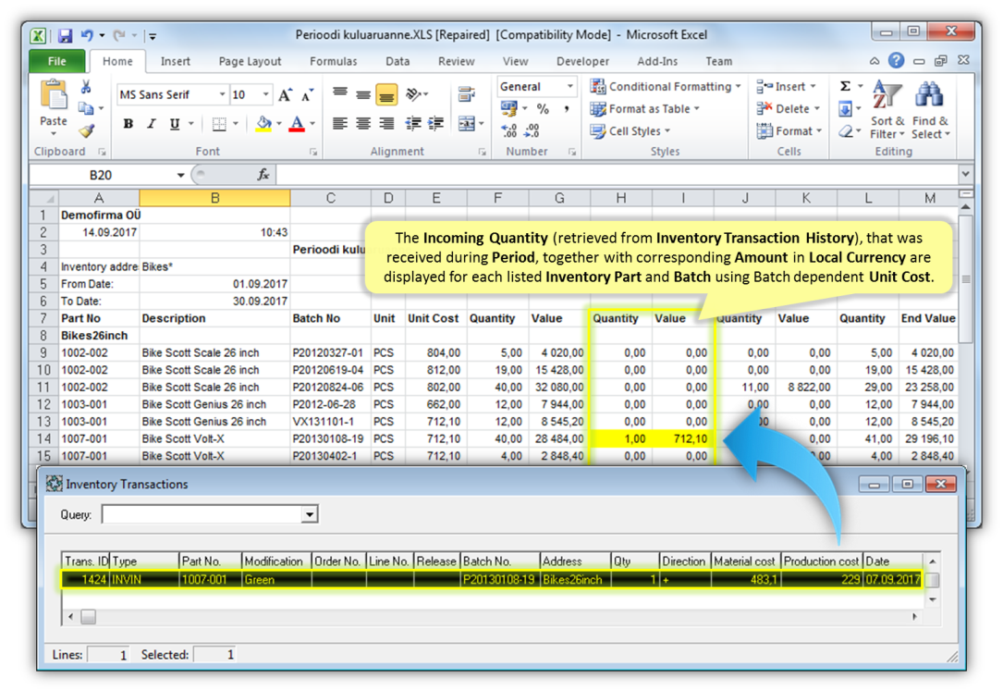Click the AutoSum sigma icon

(x=845, y=86)
